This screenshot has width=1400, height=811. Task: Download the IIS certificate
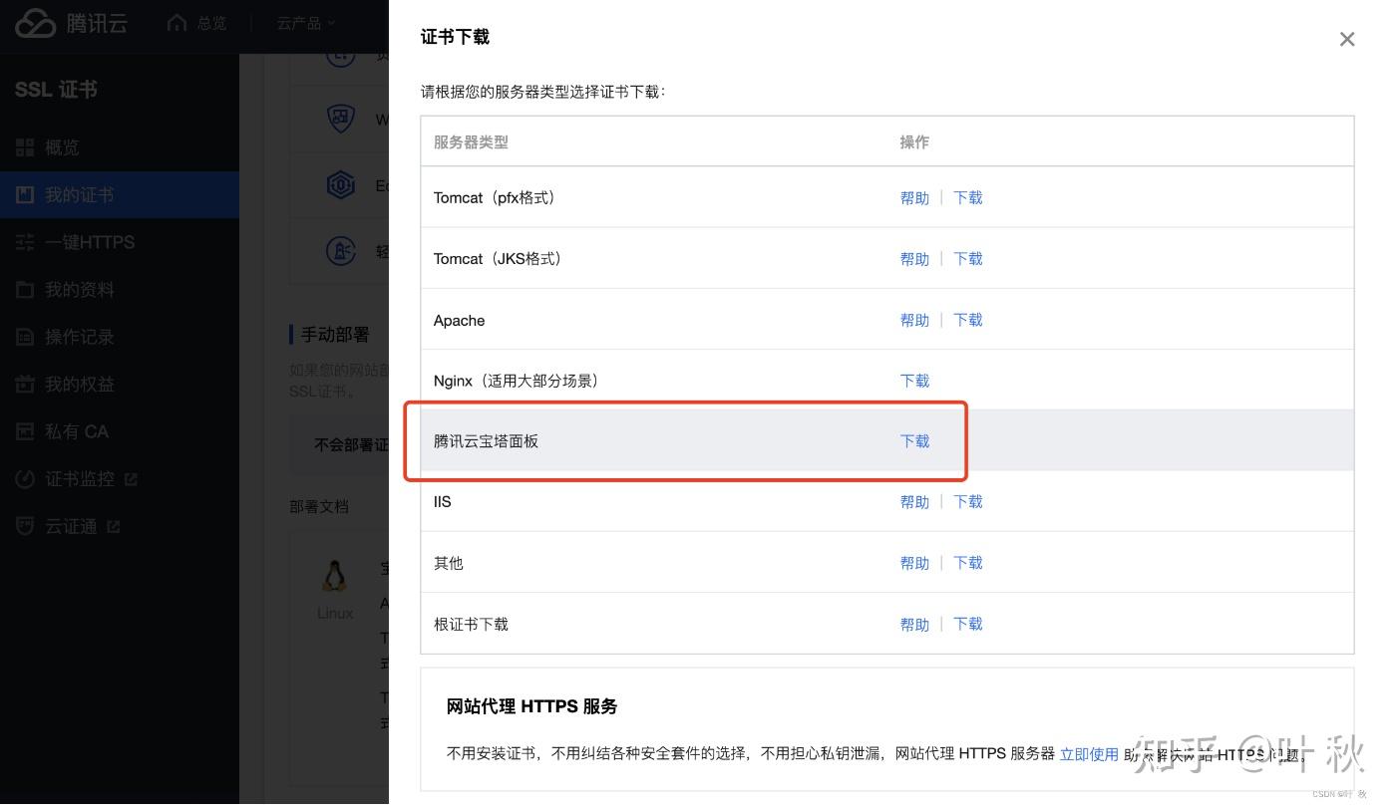(x=968, y=502)
